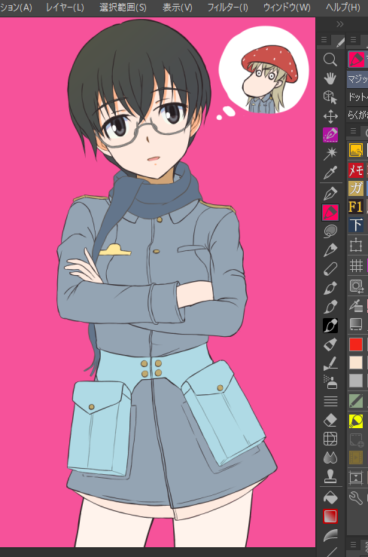
Task: Switch to the pencil tab of the tool palette
Action: tap(339, 42)
